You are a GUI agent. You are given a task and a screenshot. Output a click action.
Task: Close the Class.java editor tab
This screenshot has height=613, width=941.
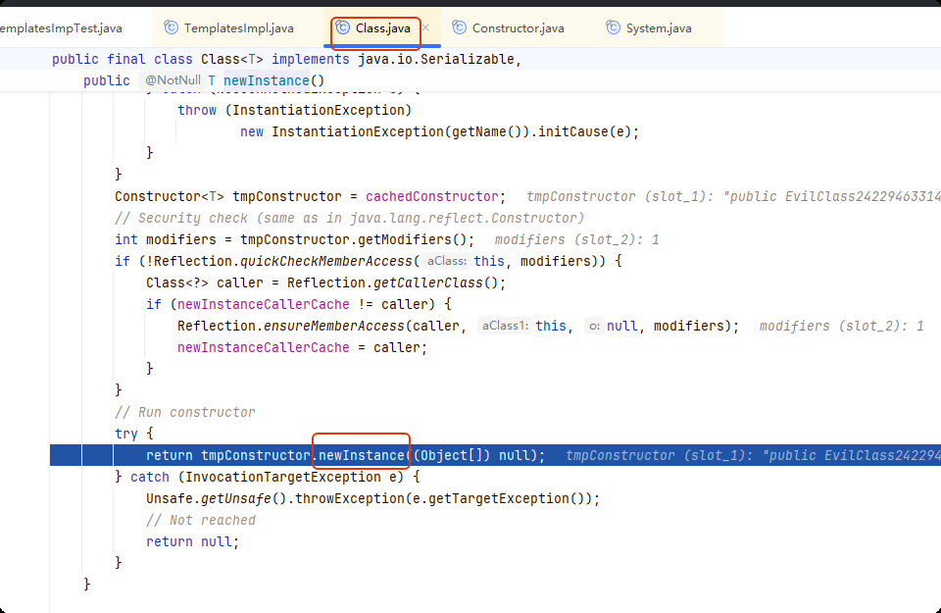click(x=425, y=28)
